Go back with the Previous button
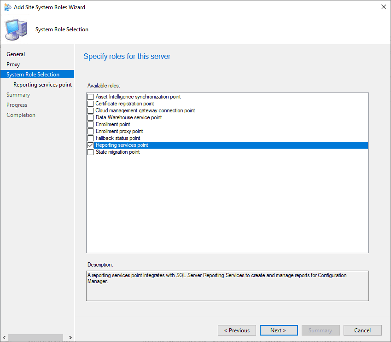 coord(237,330)
